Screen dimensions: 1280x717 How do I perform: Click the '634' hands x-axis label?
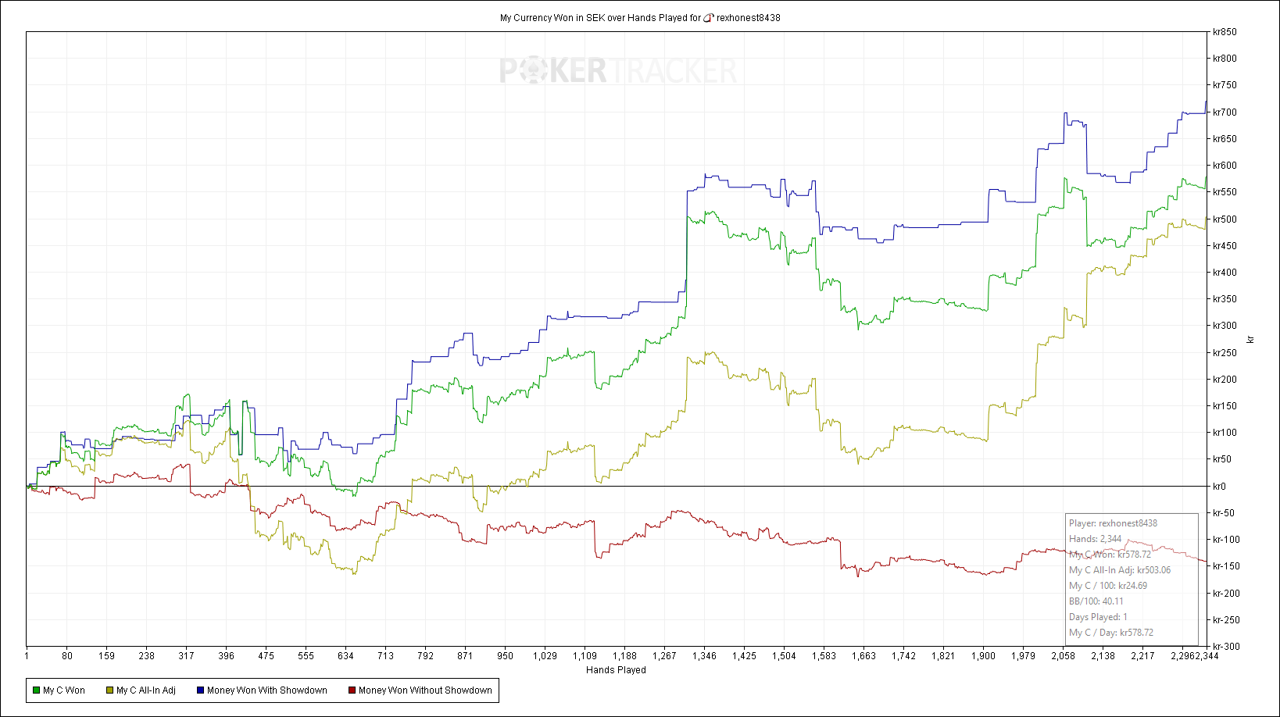click(x=345, y=656)
